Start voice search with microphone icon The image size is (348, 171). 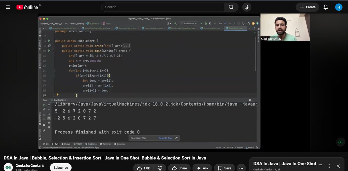coord(247,7)
